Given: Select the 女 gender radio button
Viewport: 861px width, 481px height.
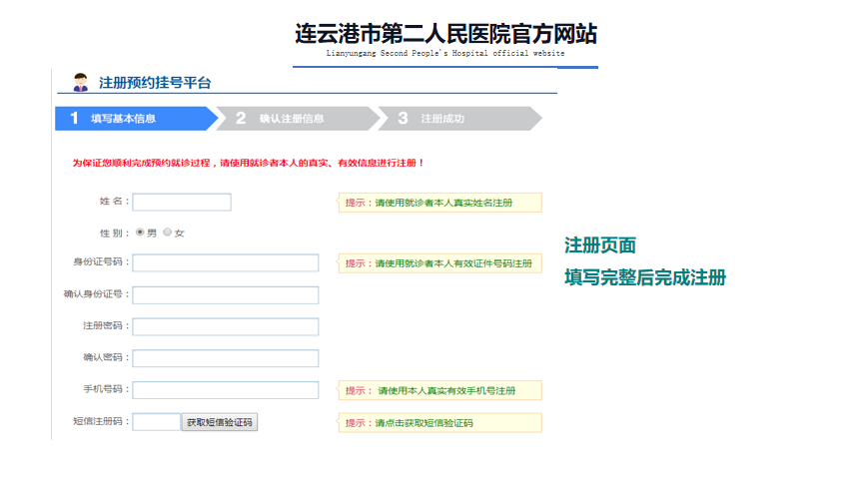Looking at the screenshot, I should point(168,232).
